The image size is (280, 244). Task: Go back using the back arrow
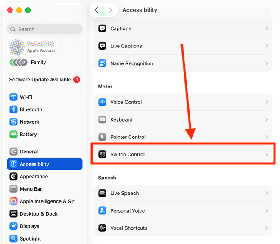click(96, 10)
